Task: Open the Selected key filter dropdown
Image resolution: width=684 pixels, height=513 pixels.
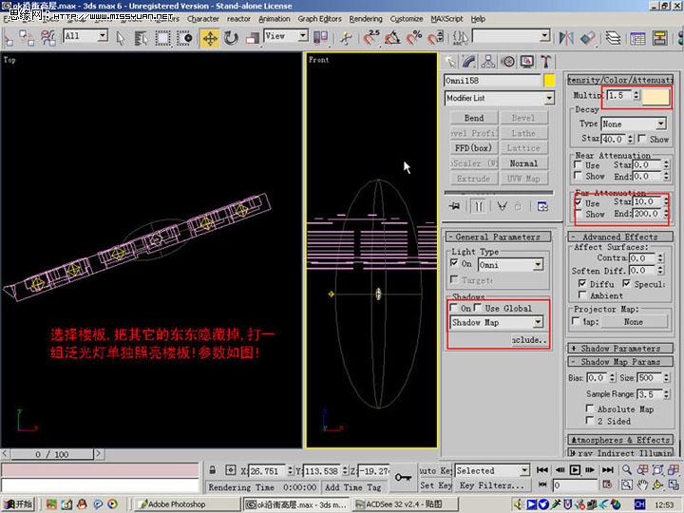Action: point(492,470)
